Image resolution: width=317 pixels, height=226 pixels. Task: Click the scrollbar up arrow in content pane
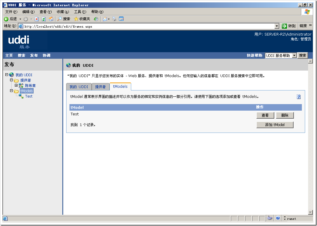click(x=310, y=61)
